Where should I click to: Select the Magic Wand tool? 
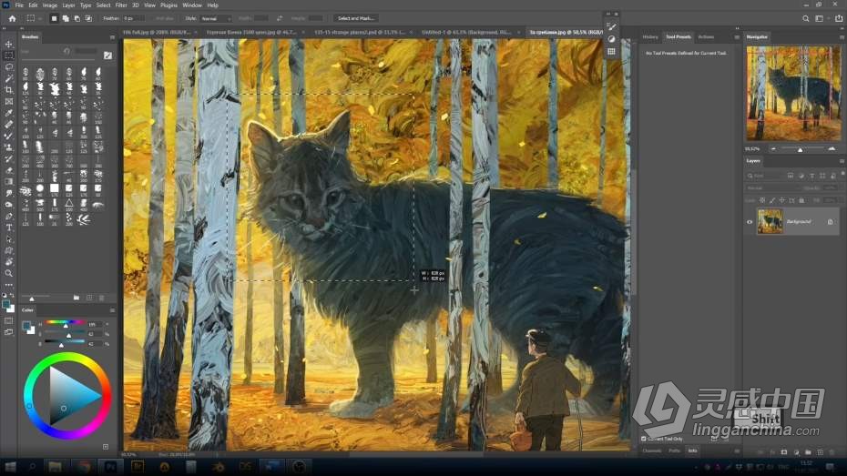pyautogui.click(x=8, y=78)
